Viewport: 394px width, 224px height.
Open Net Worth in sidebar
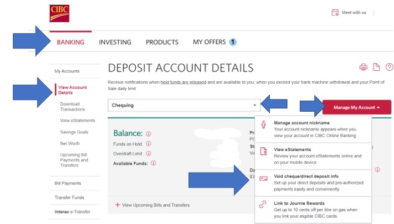click(70, 143)
